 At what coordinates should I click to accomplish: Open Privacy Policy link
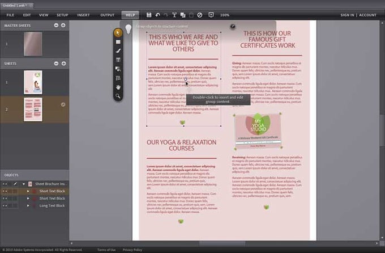pos(132,250)
